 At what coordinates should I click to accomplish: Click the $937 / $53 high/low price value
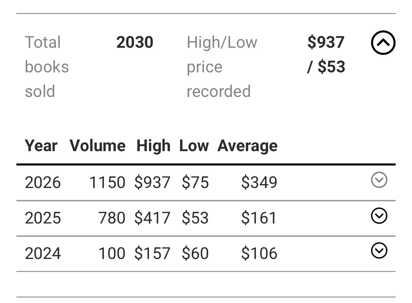(326, 55)
